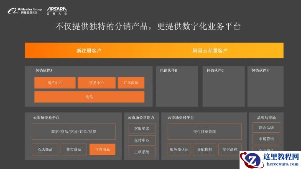Select the 包销伙伴C panel
301x169 pixels.
click(224, 86)
